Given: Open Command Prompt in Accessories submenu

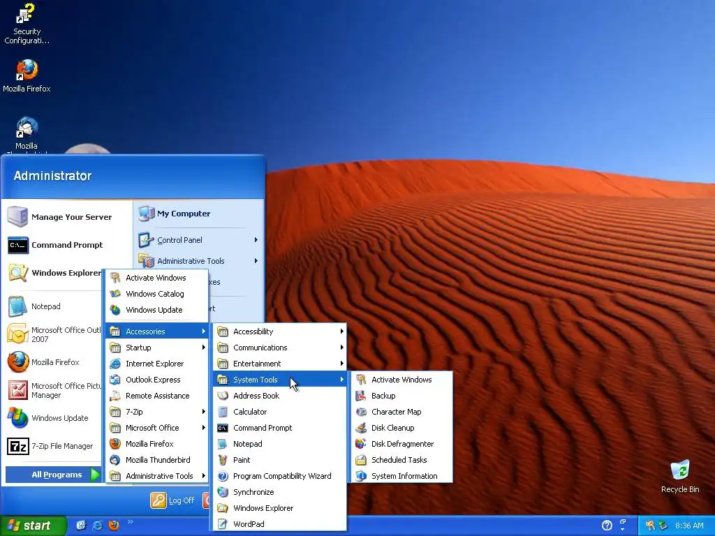Looking at the screenshot, I should tap(279, 428).
